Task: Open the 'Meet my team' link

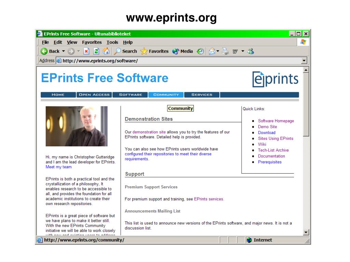Action: click(58, 167)
